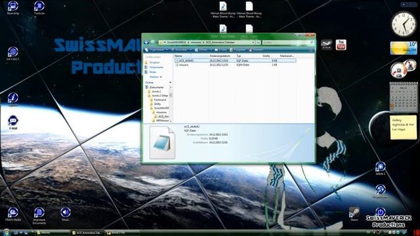Image resolution: width=420 pixels, height=236 pixels.
Task: Open the Important Documents desktop shortcut
Action: click(x=39, y=213)
